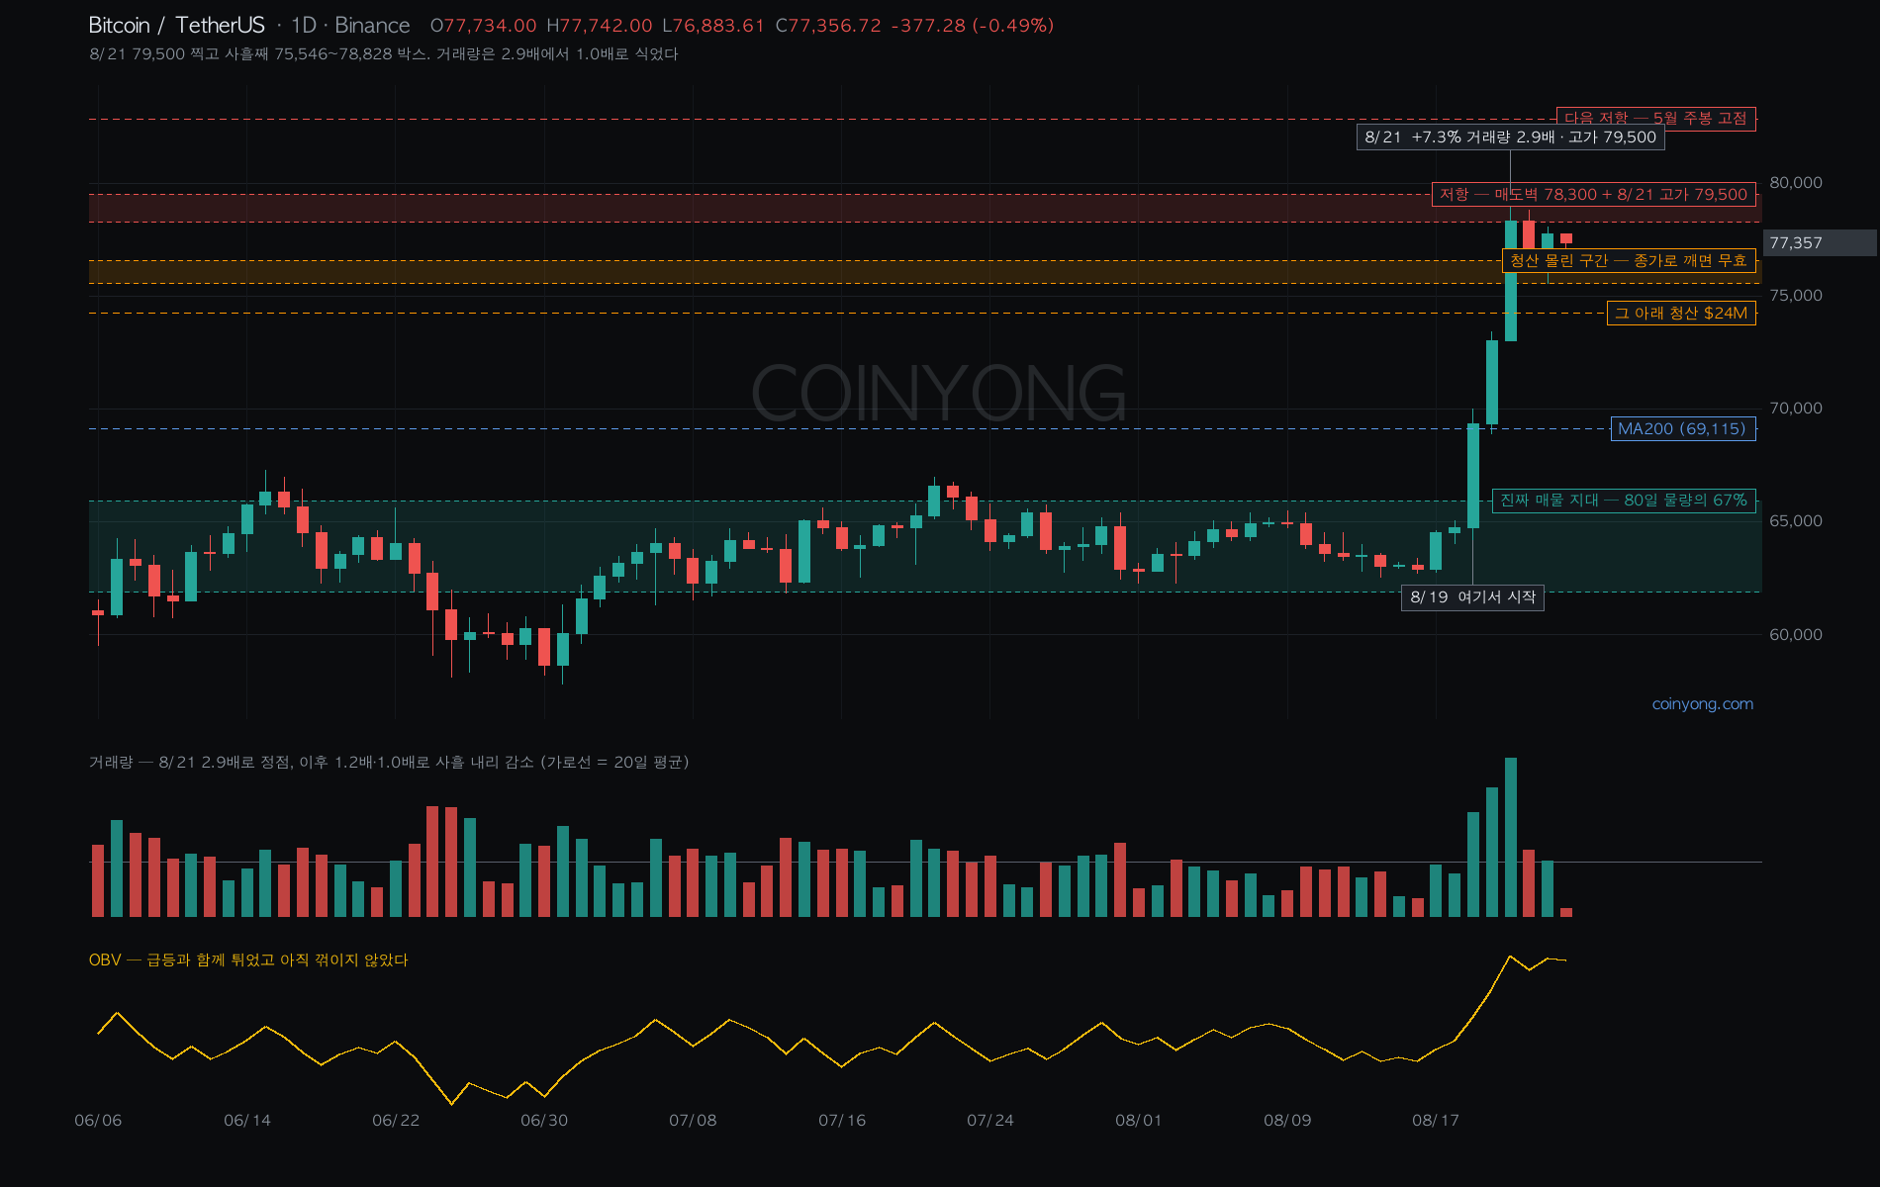
Task: Click the 06/22 date axis label
Action: pos(396,1121)
